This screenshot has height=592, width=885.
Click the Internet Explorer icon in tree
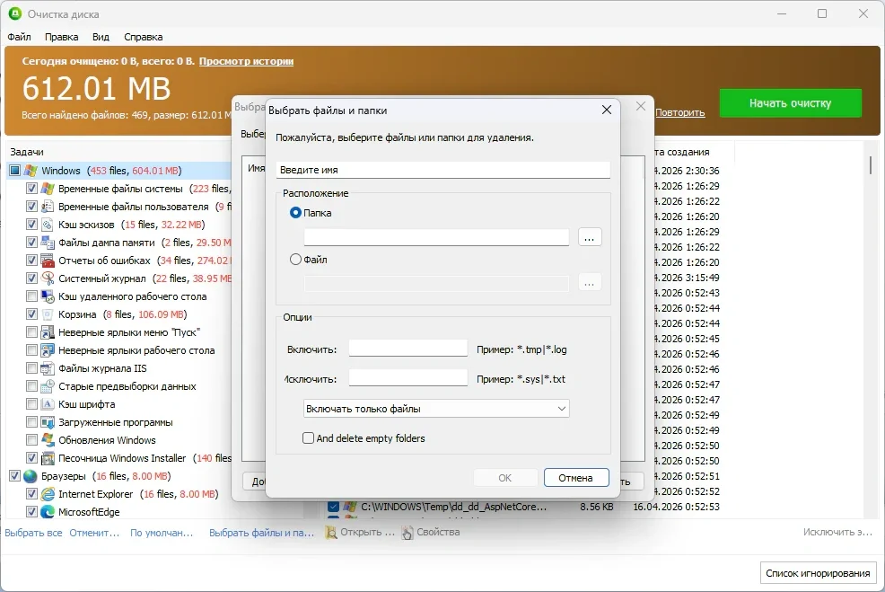click(x=48, y=494)
